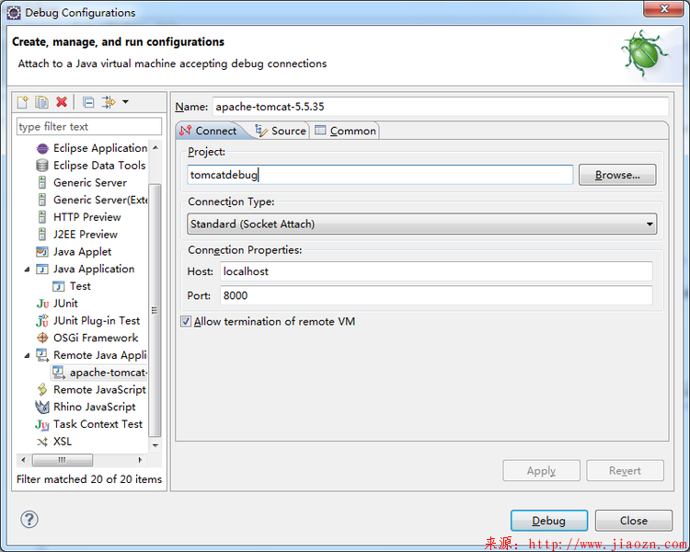Click the Task Context Test icon
The height and width of the screenshot is (552, 690).
pyautogui.click(x=42, y=424)
